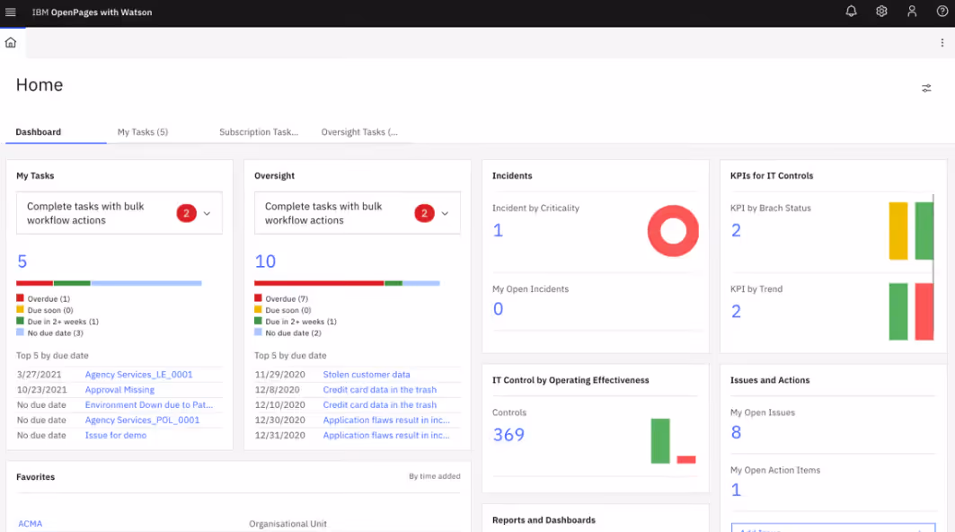Open the Stolen customer data link
955x532 pixels.
tap(366, 375)
